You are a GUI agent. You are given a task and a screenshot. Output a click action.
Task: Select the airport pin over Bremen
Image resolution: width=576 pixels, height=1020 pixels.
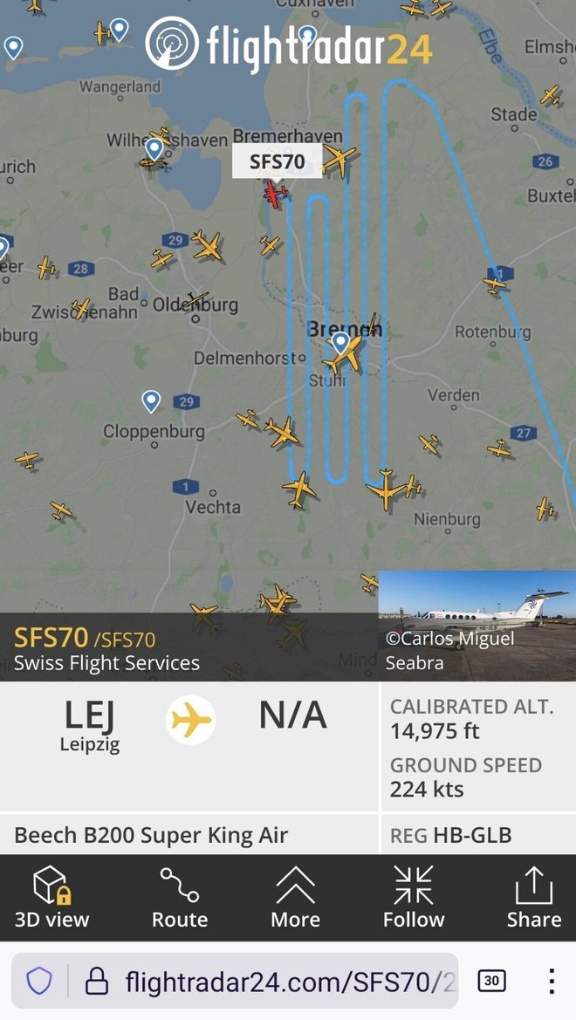tap(340, 342)
